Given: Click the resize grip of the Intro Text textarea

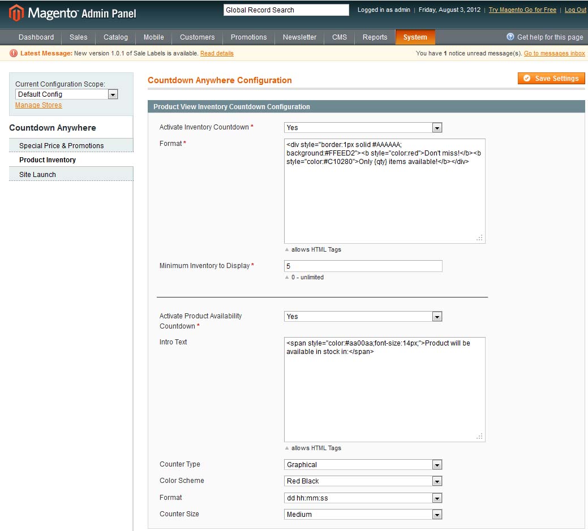Looking at the screenshot, I should [479, 437].
